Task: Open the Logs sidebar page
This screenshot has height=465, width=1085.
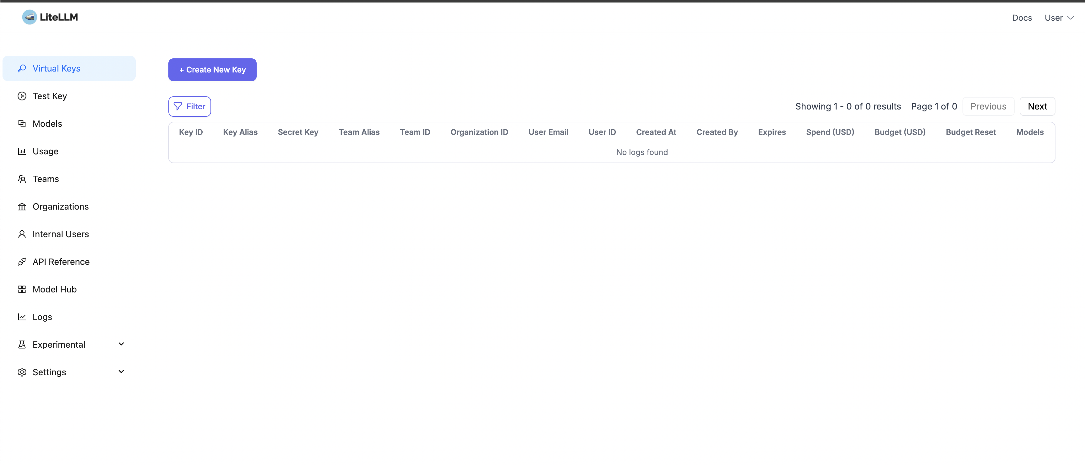Action: pos(42,317)
